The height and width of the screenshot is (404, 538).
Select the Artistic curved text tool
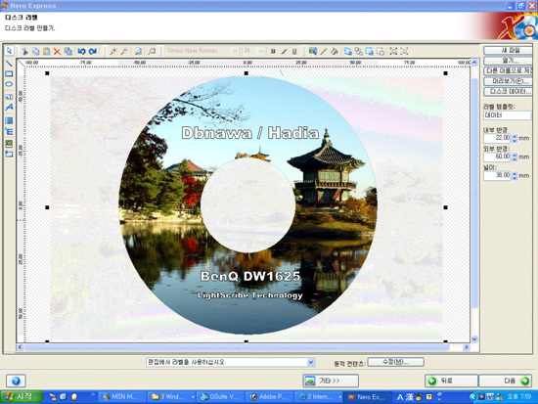coord(9,108)
